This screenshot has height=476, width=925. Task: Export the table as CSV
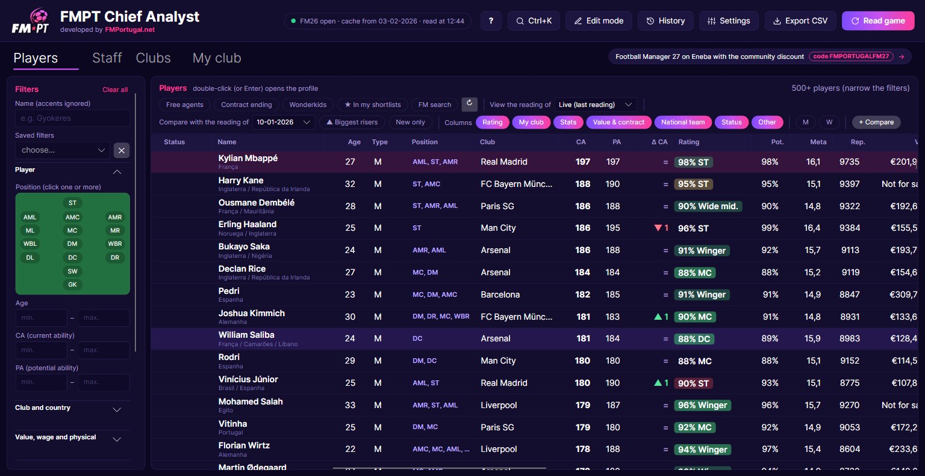pyautogui.click(x=800, y=21)
